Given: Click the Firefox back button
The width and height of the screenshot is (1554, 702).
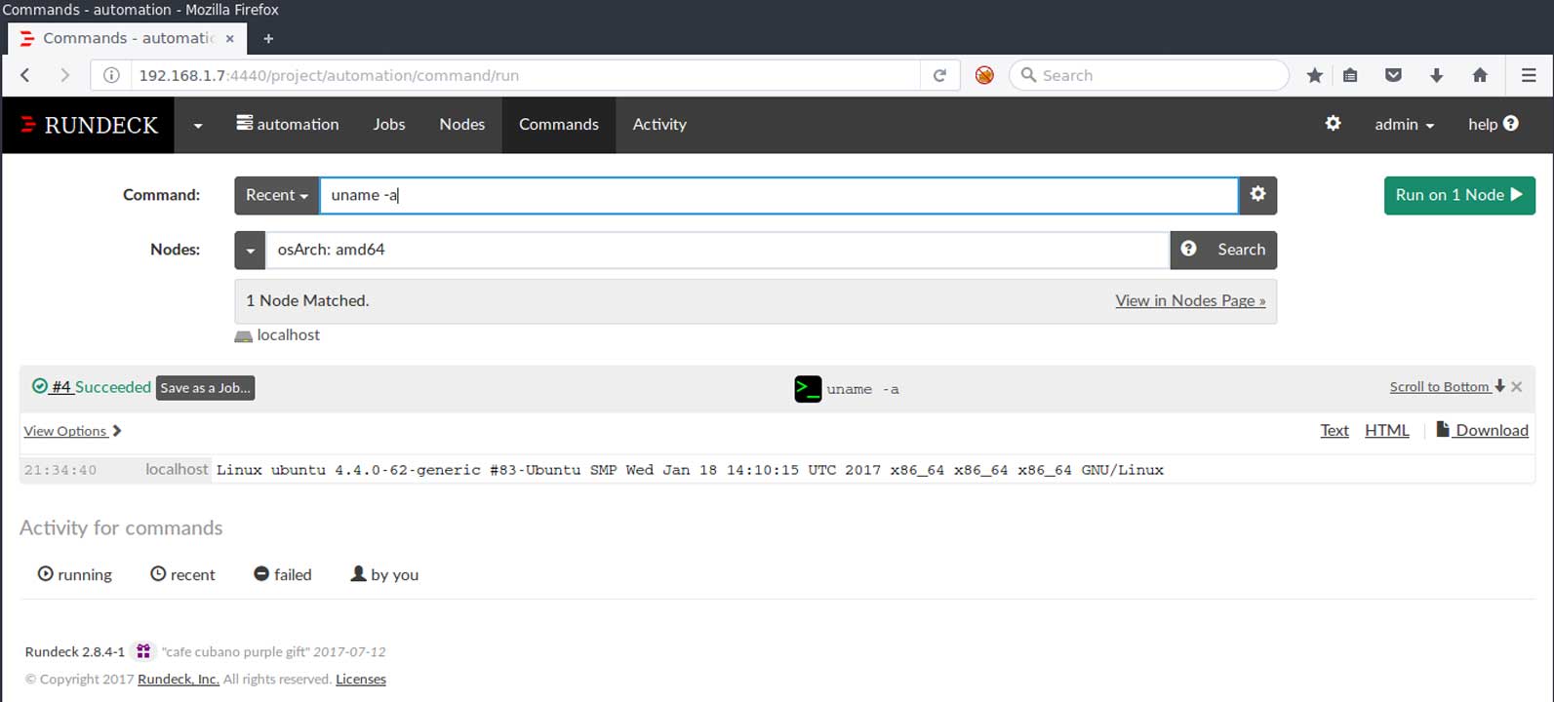Looking at the screenshot, I should [x=26, y=75].
